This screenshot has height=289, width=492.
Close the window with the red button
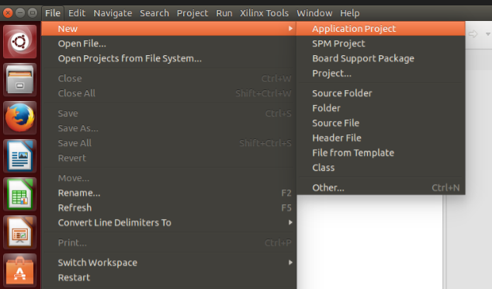coord(8,13)
